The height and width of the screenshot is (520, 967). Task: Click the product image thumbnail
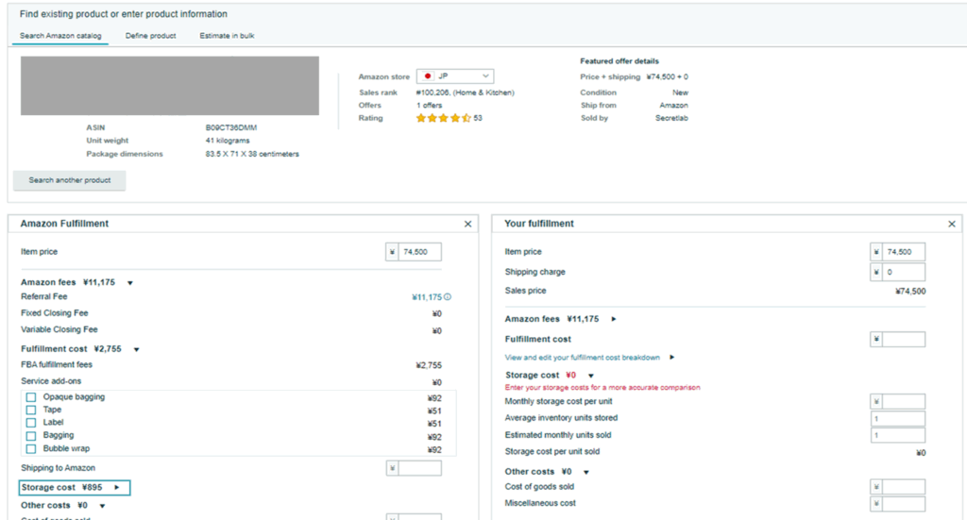pyautogui.click(x=168, y=85)
